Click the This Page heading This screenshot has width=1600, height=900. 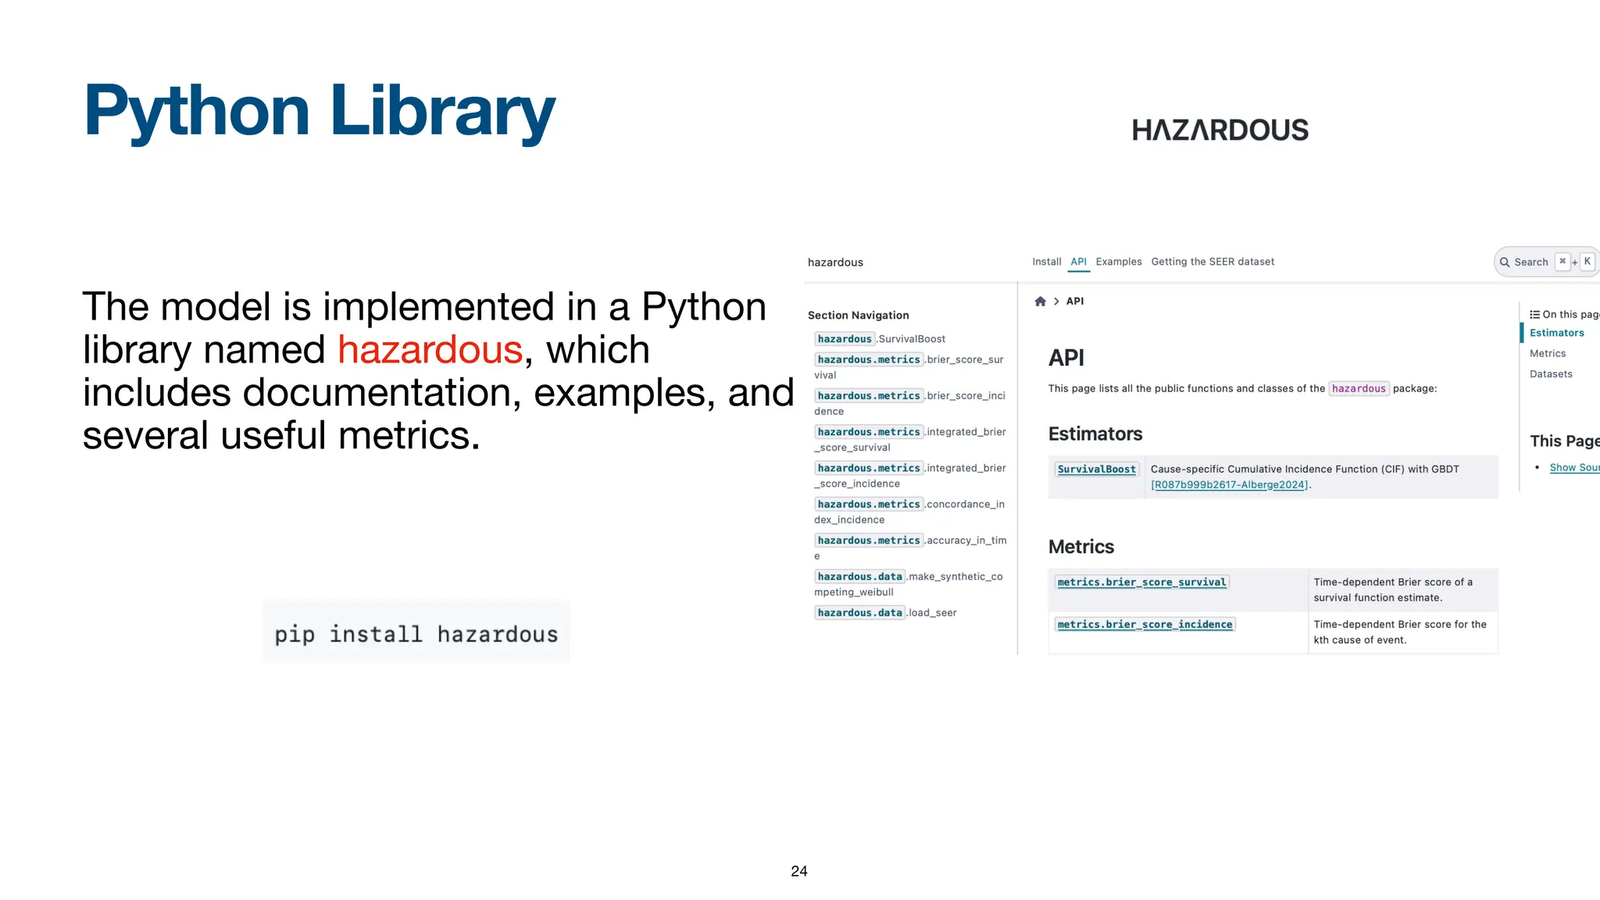(1565, 441)
